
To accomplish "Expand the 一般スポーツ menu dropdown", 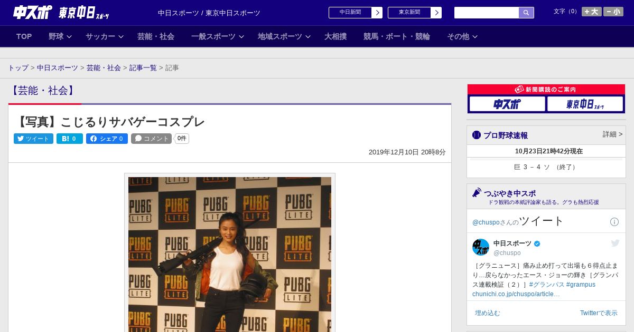I will (x=218, y=36).
